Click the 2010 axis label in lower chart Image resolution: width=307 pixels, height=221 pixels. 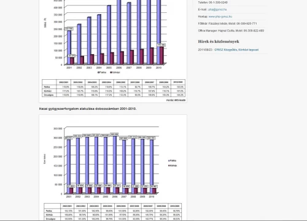pyautogui.click(x=152, y=196)
